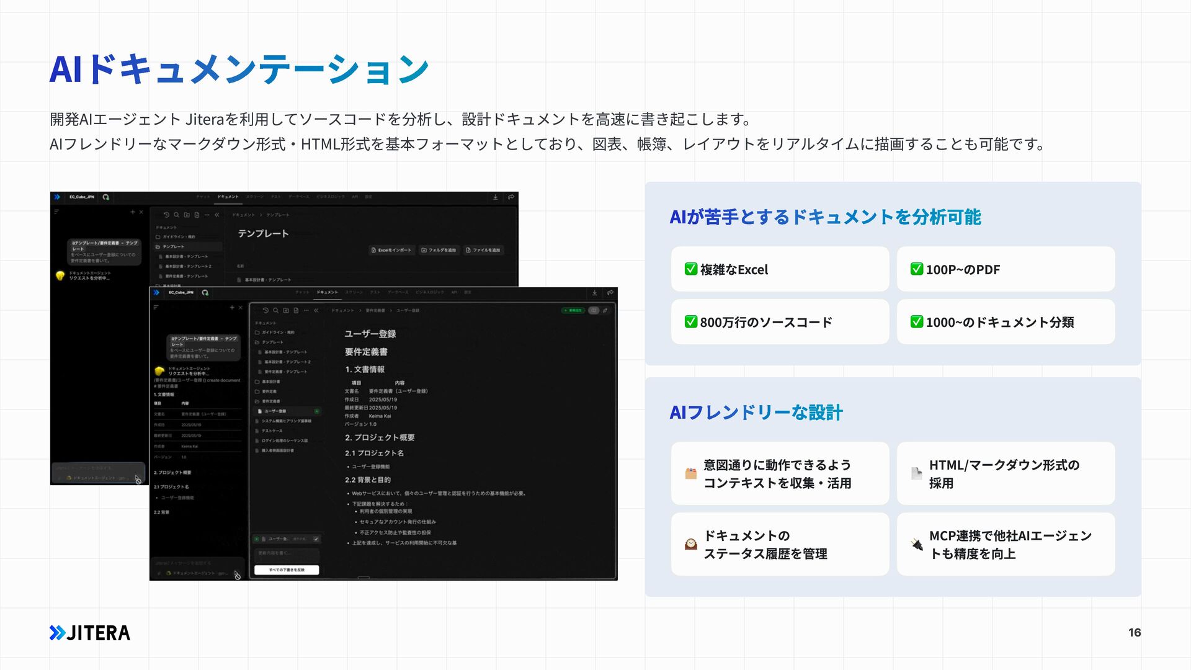
Task: Open the EC_Cube_JPN project in back window
Action: (82, 197)
